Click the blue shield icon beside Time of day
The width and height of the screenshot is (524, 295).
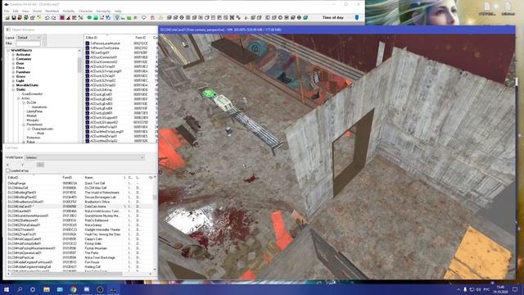click(357, 17)
